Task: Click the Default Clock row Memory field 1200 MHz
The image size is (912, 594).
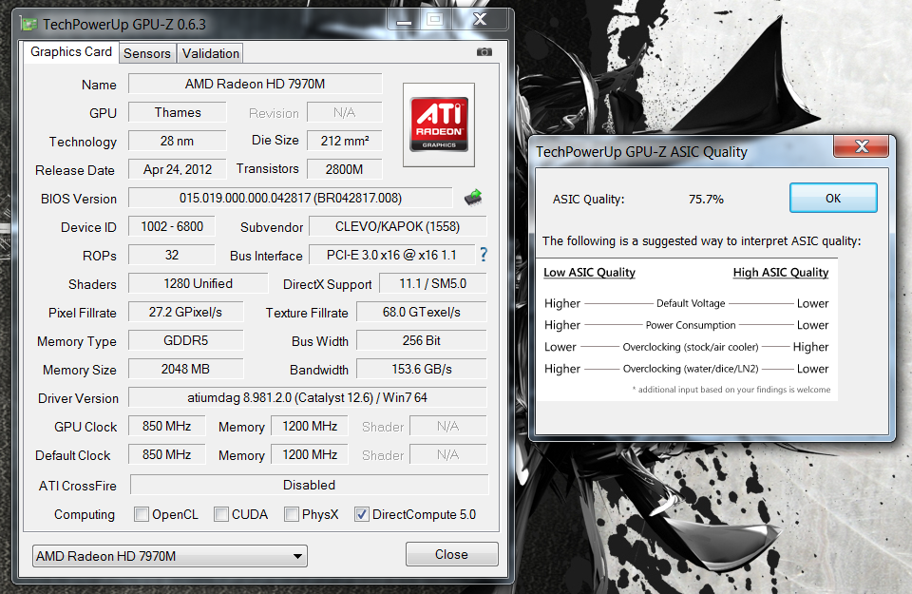Action: (x=310, y=454)
